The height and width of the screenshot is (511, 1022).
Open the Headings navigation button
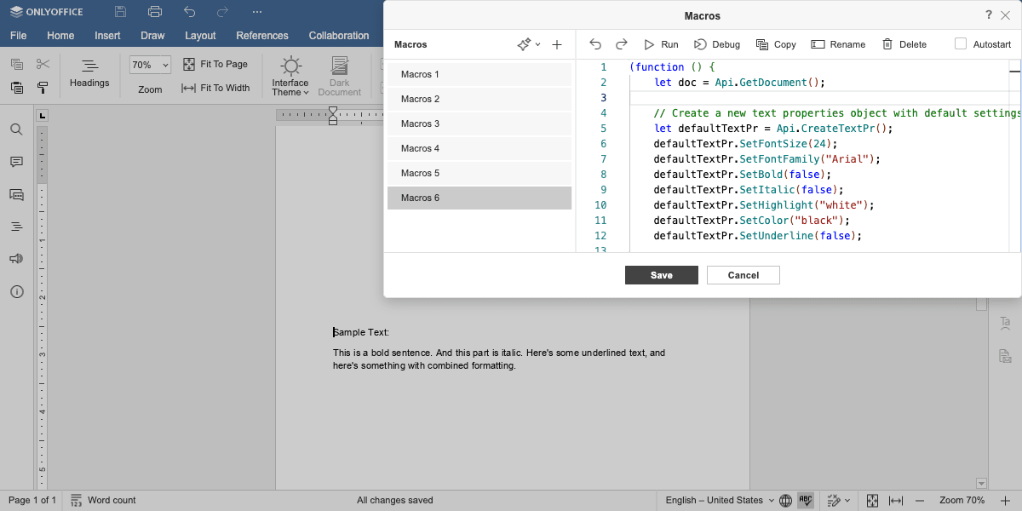tap(89, 73)
